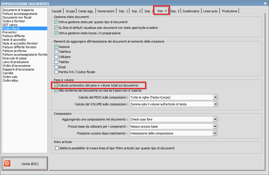Switch to the Imp. 2 tab

pyautogui.click(x=136, y=11)
